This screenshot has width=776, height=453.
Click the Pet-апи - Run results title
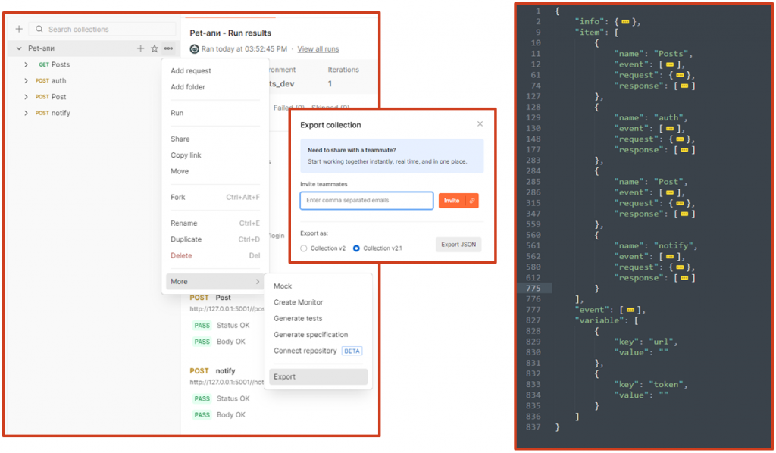pyautogui.click(x=230, y=33)
